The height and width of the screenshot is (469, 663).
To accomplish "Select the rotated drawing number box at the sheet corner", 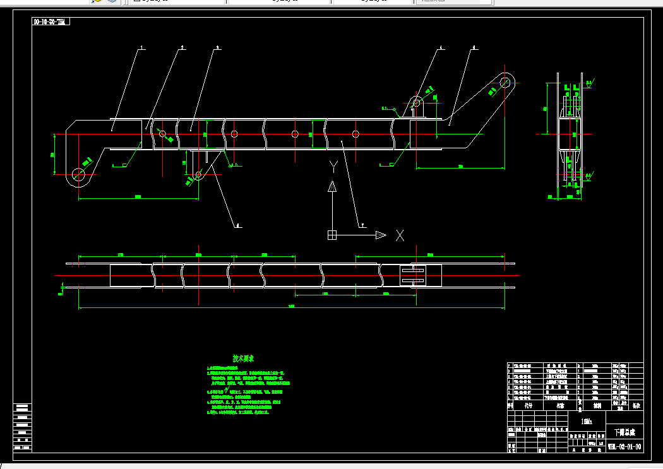I will 51,21.
